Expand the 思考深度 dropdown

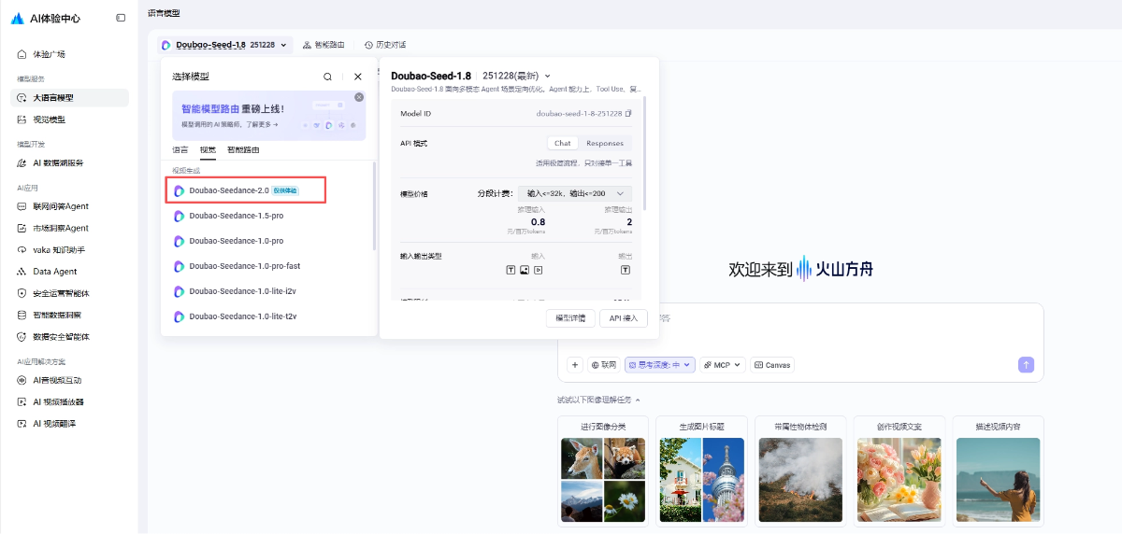pyautogui.click(x=660, y=365)
